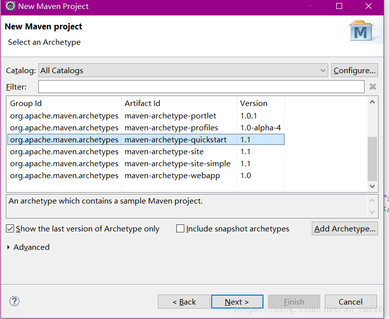
Task: Clear the filter with the X icon
Action: [373, 87]
